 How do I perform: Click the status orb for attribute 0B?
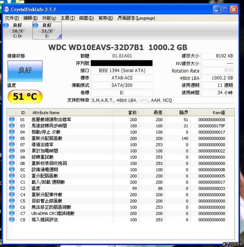pyautogui.click(x=12, y=163)
